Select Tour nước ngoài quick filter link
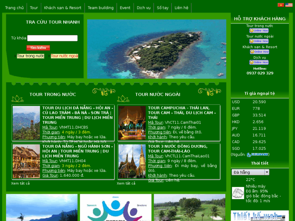The width and height of the screenshot is (295, 221). coord(65,56)
